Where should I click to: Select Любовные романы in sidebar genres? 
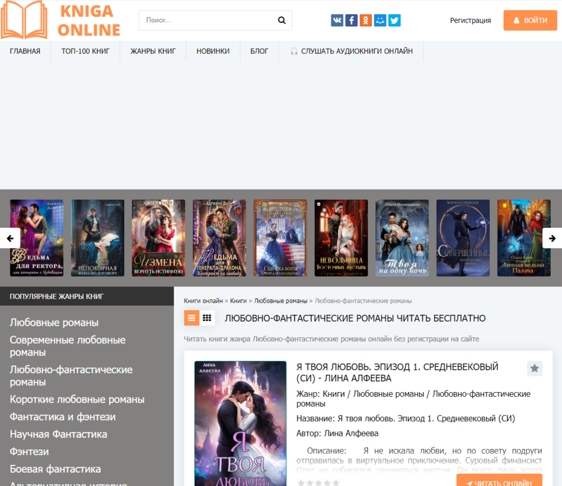pyautogui.click(x=54, y=323)
